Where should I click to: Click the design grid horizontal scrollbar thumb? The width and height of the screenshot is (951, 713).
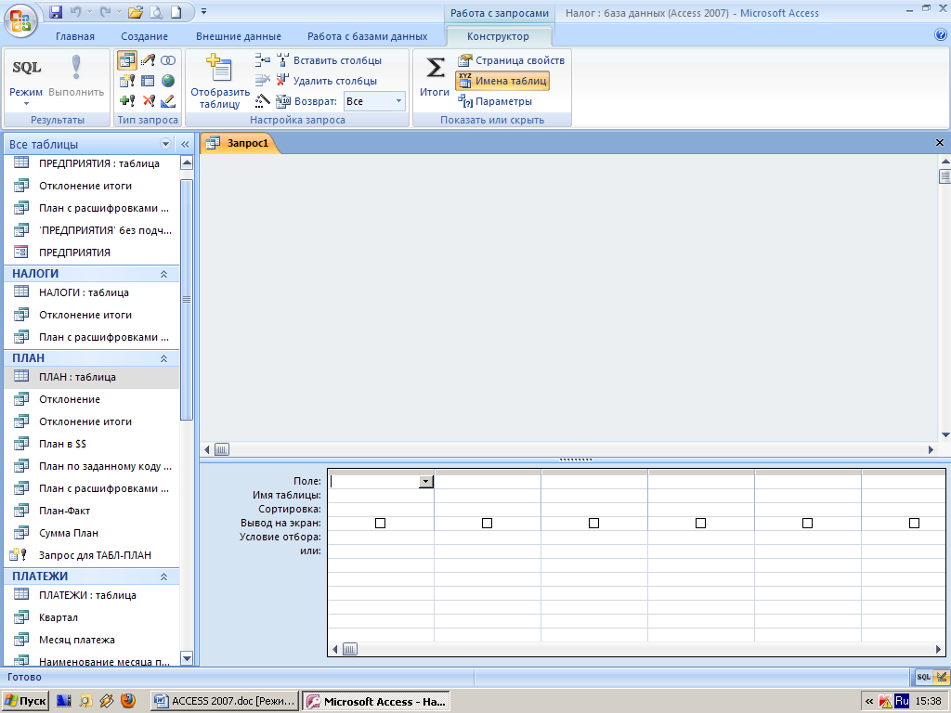point(350,649)
